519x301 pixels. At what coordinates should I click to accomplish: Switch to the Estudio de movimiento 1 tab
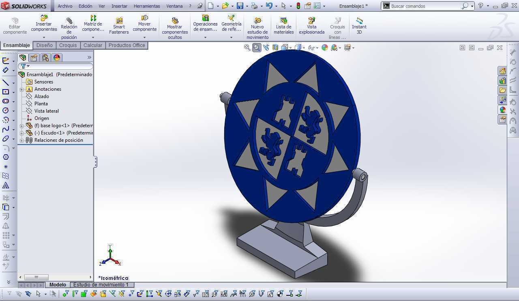point(101,285)
